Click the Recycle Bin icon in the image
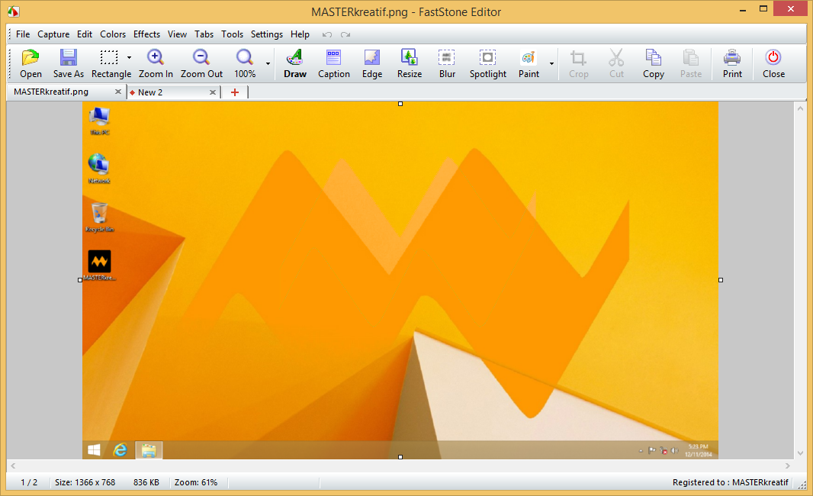This screenshot has width=813, height=496. click(100, 217)
